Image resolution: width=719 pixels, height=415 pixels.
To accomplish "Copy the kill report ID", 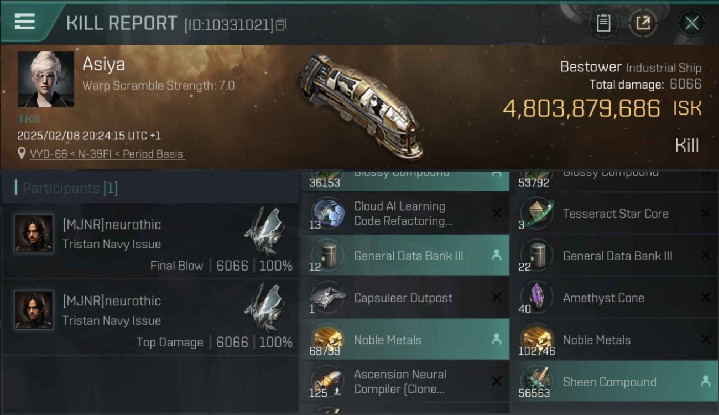I will coord(282,25).
